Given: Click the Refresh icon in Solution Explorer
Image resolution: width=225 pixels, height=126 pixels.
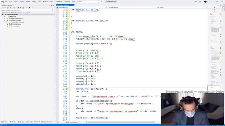Looking at the screenshot, I should (x=18, y=8).
